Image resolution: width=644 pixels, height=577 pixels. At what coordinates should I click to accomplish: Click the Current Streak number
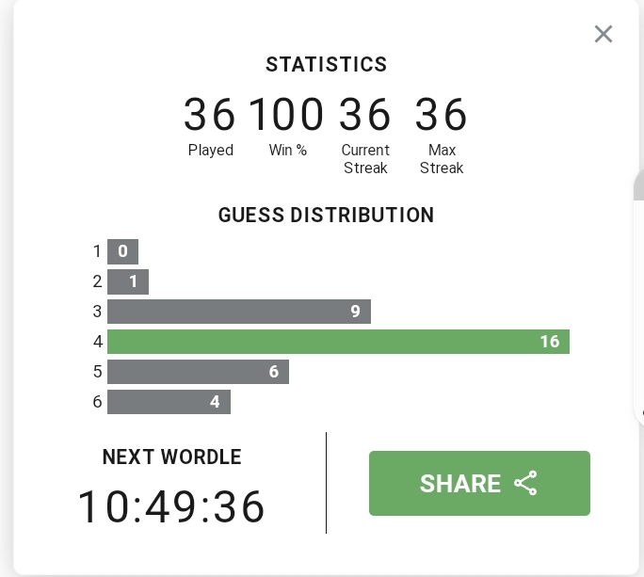[x=364, y=114]
